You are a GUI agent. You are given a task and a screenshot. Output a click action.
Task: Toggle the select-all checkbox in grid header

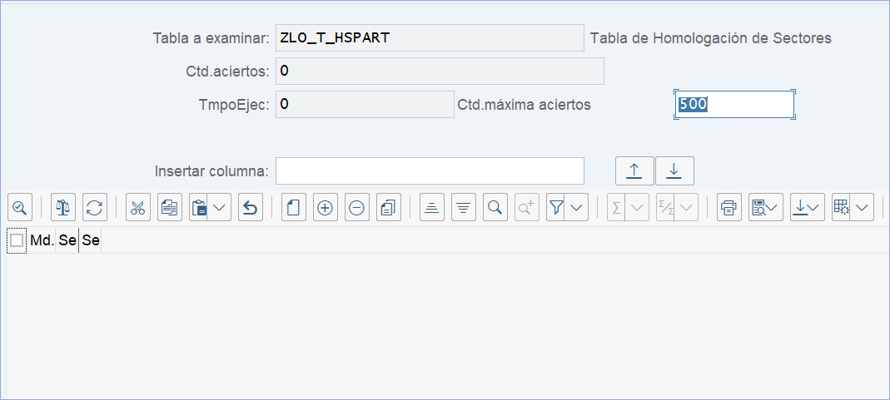coord(17,241)
